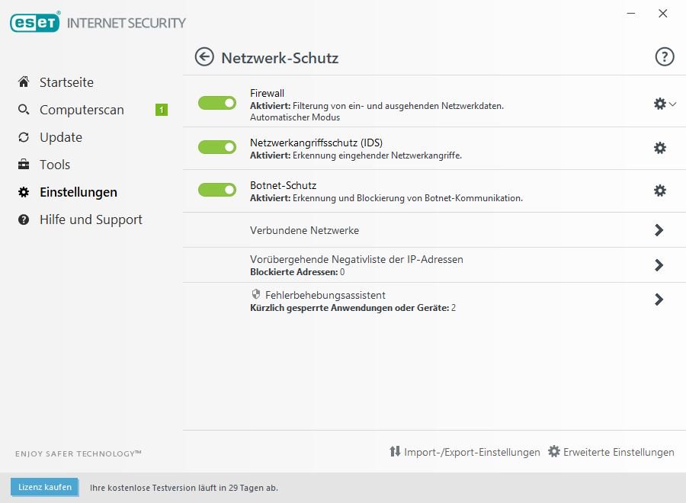The width and height of the screenshot is (686, 503).
Task: Open Vorübergehende Negativliste der IP-Adressen arrow
Action: (x=659, y=265)
